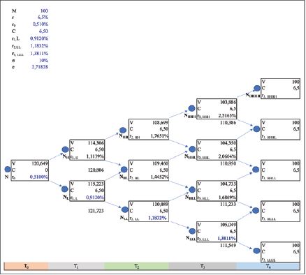Select the T4 blue timeline segment
Viewport: 306px width, 275px height.
pos(268,266)
